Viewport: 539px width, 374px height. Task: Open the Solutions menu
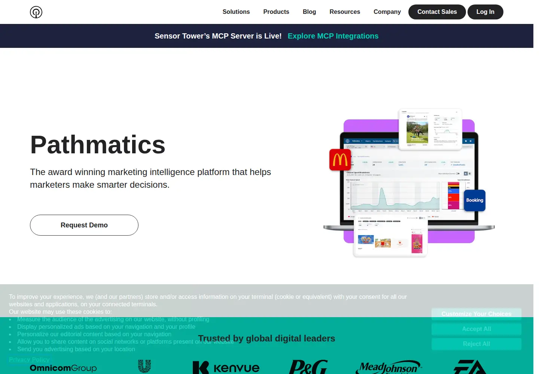[x=236, y=12]
